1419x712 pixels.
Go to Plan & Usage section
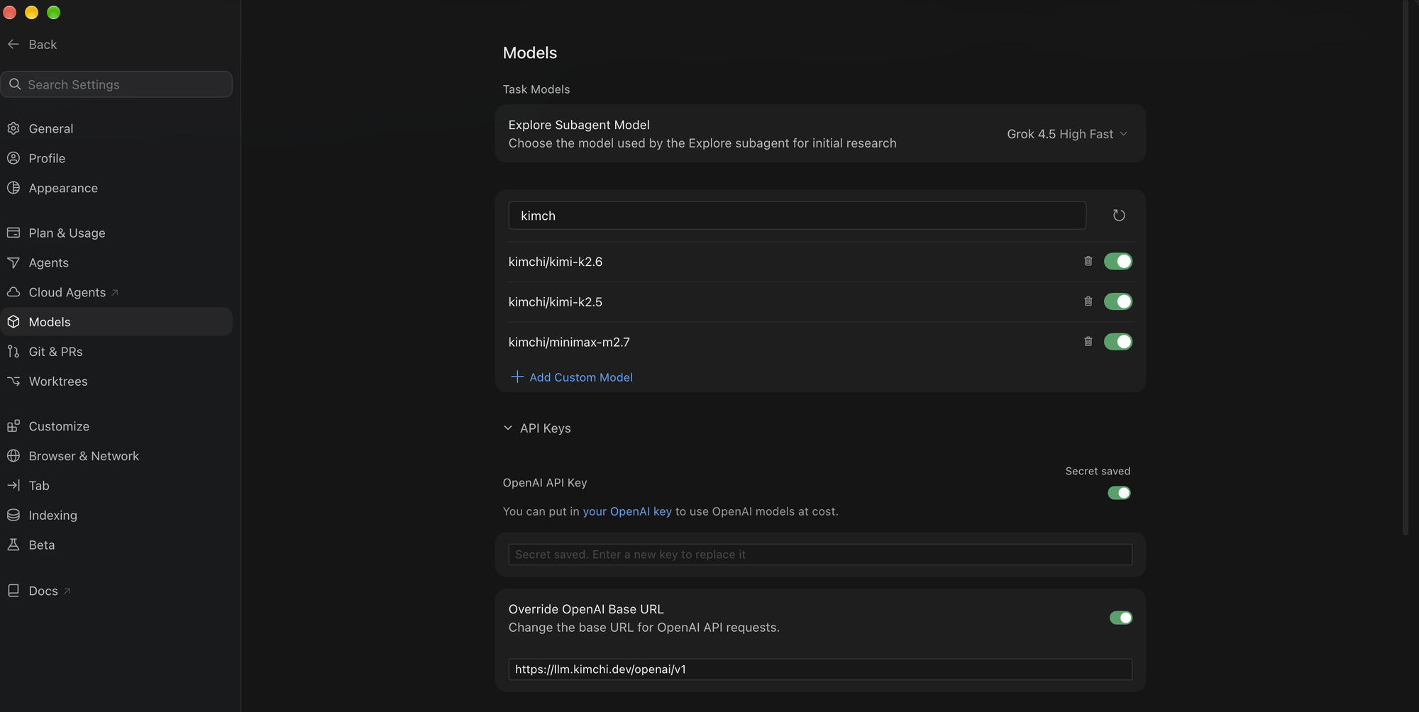coord(116,233)
